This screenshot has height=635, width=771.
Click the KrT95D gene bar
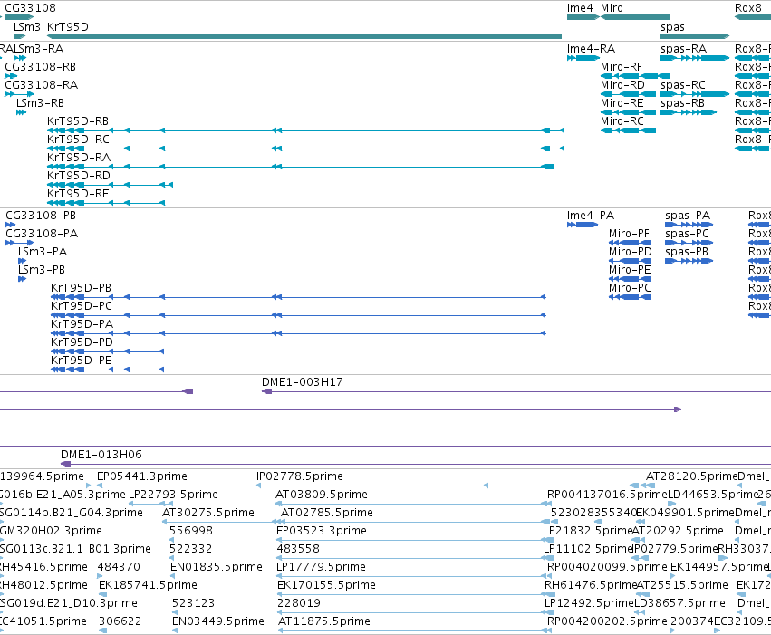tap(304, 36)
